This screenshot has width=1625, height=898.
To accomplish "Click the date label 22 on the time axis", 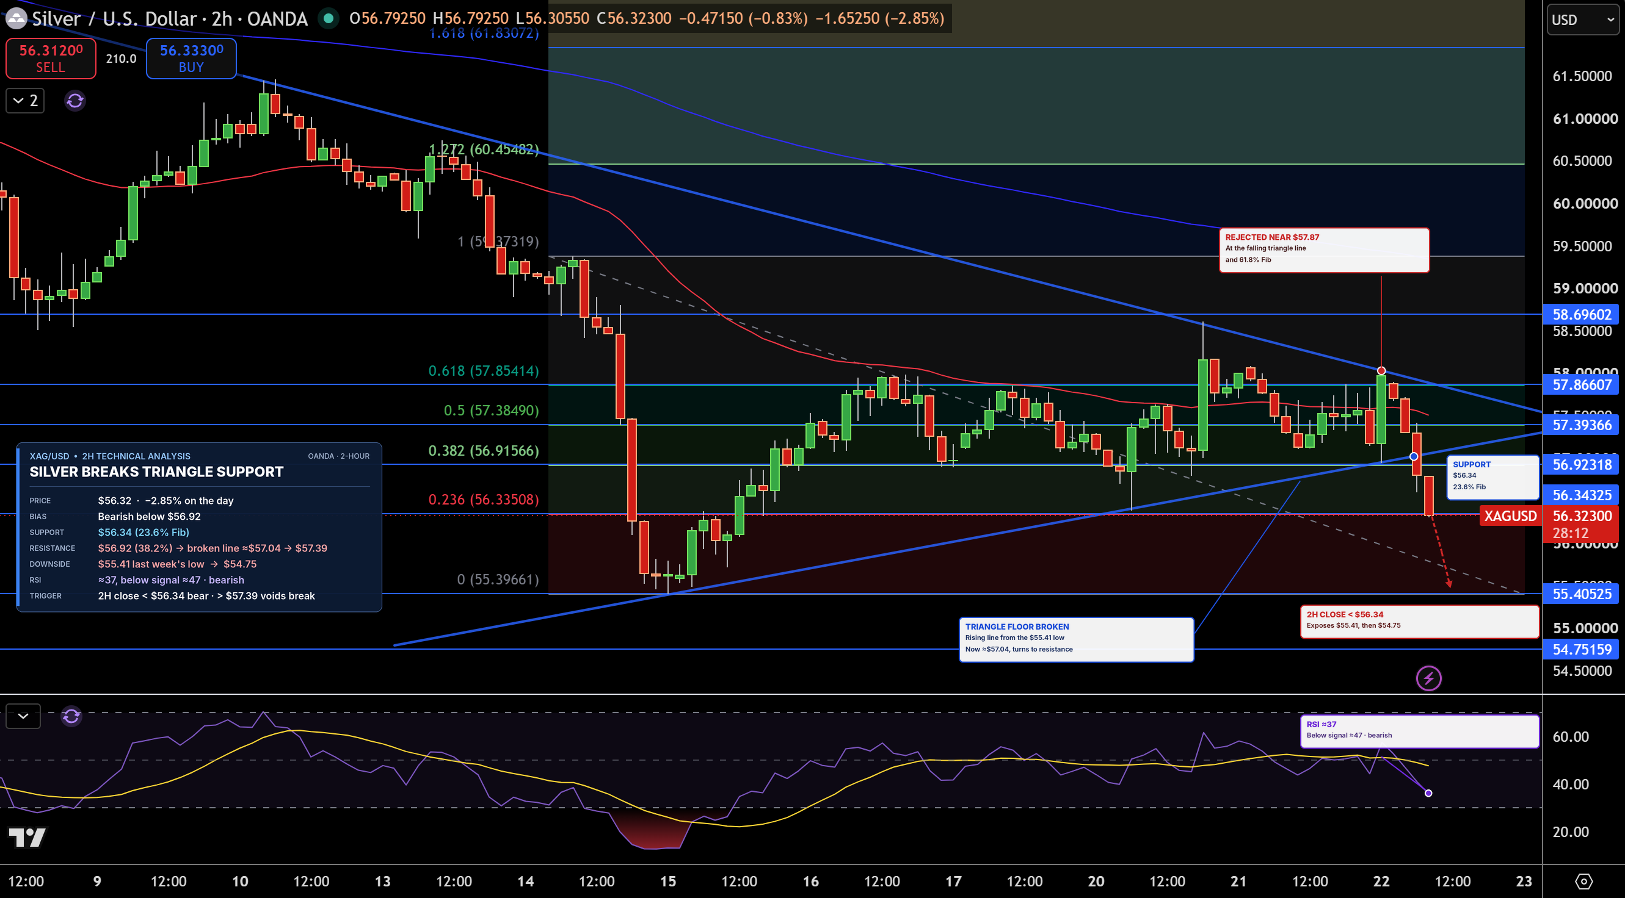I will tap(1381, 881).
